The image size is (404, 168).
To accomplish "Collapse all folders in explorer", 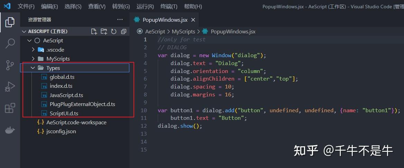I will click(x=123, y=32).
